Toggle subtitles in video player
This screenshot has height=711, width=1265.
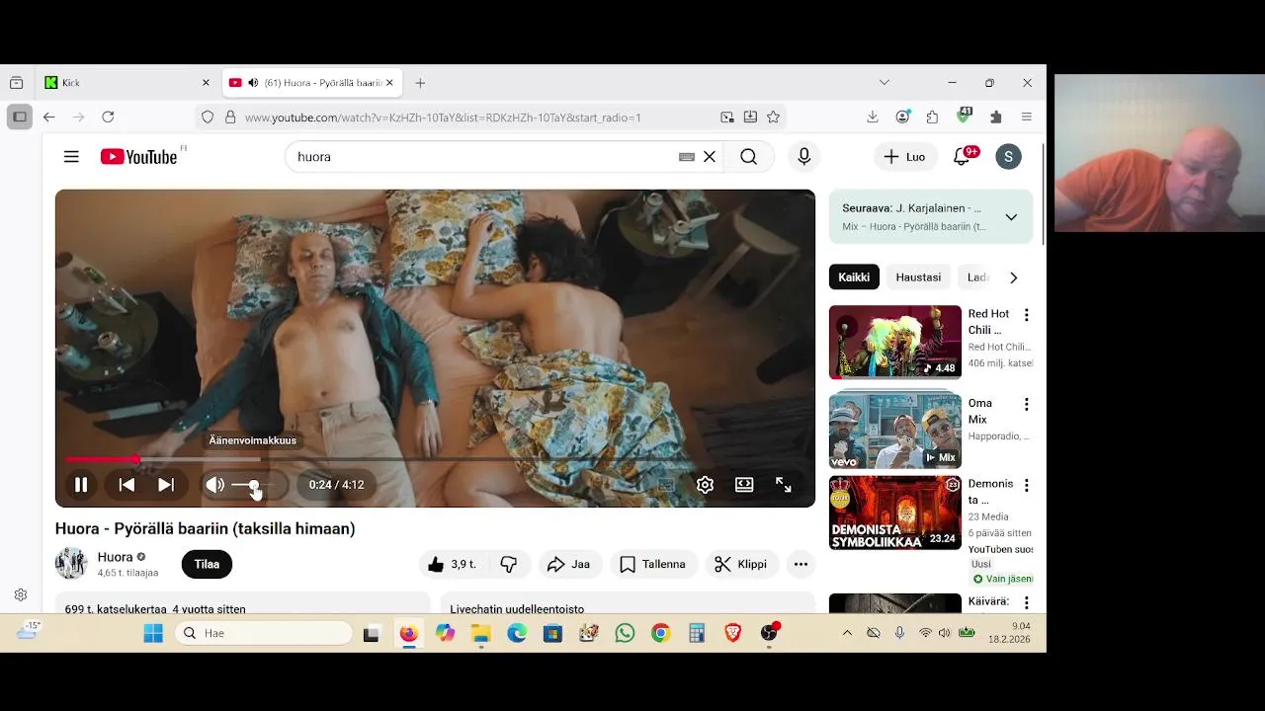point(666,485)
